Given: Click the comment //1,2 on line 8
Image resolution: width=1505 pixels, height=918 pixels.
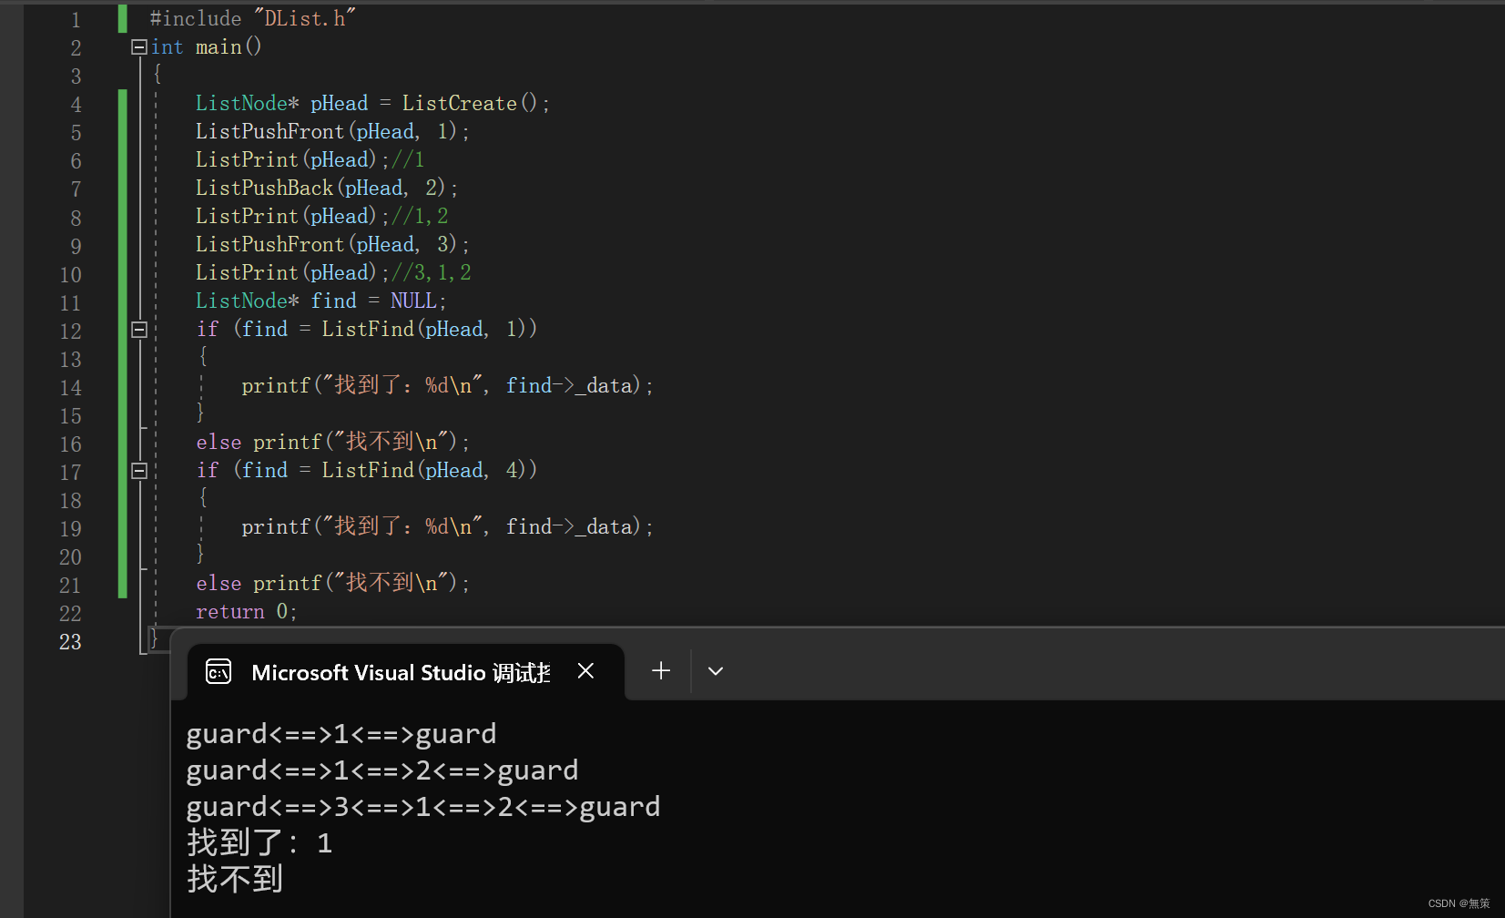Looking at the screenshot, I should 420,217.
